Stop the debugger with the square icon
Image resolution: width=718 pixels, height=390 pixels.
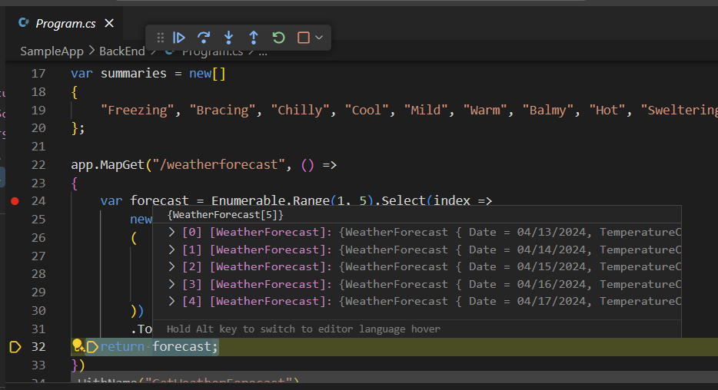303,38
